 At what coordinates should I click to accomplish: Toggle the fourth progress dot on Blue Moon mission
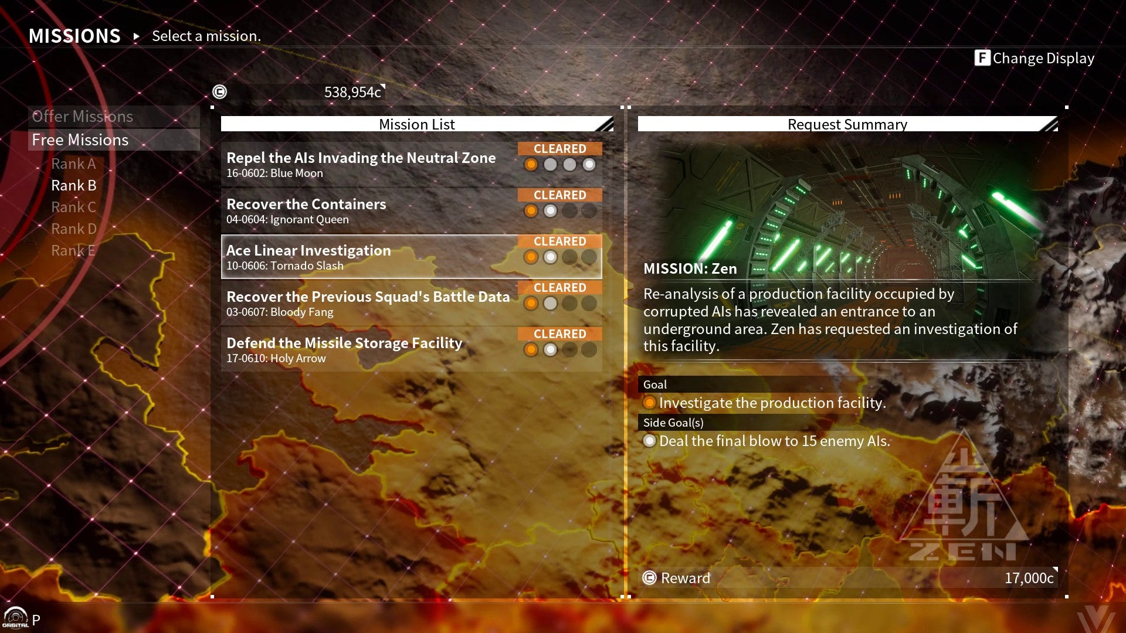click(x=588, y=165)
